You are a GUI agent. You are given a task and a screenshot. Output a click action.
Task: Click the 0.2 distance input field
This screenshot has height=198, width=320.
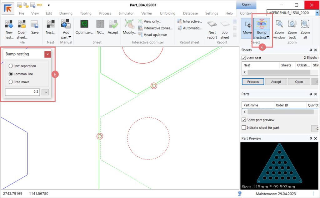pos(22,92)
